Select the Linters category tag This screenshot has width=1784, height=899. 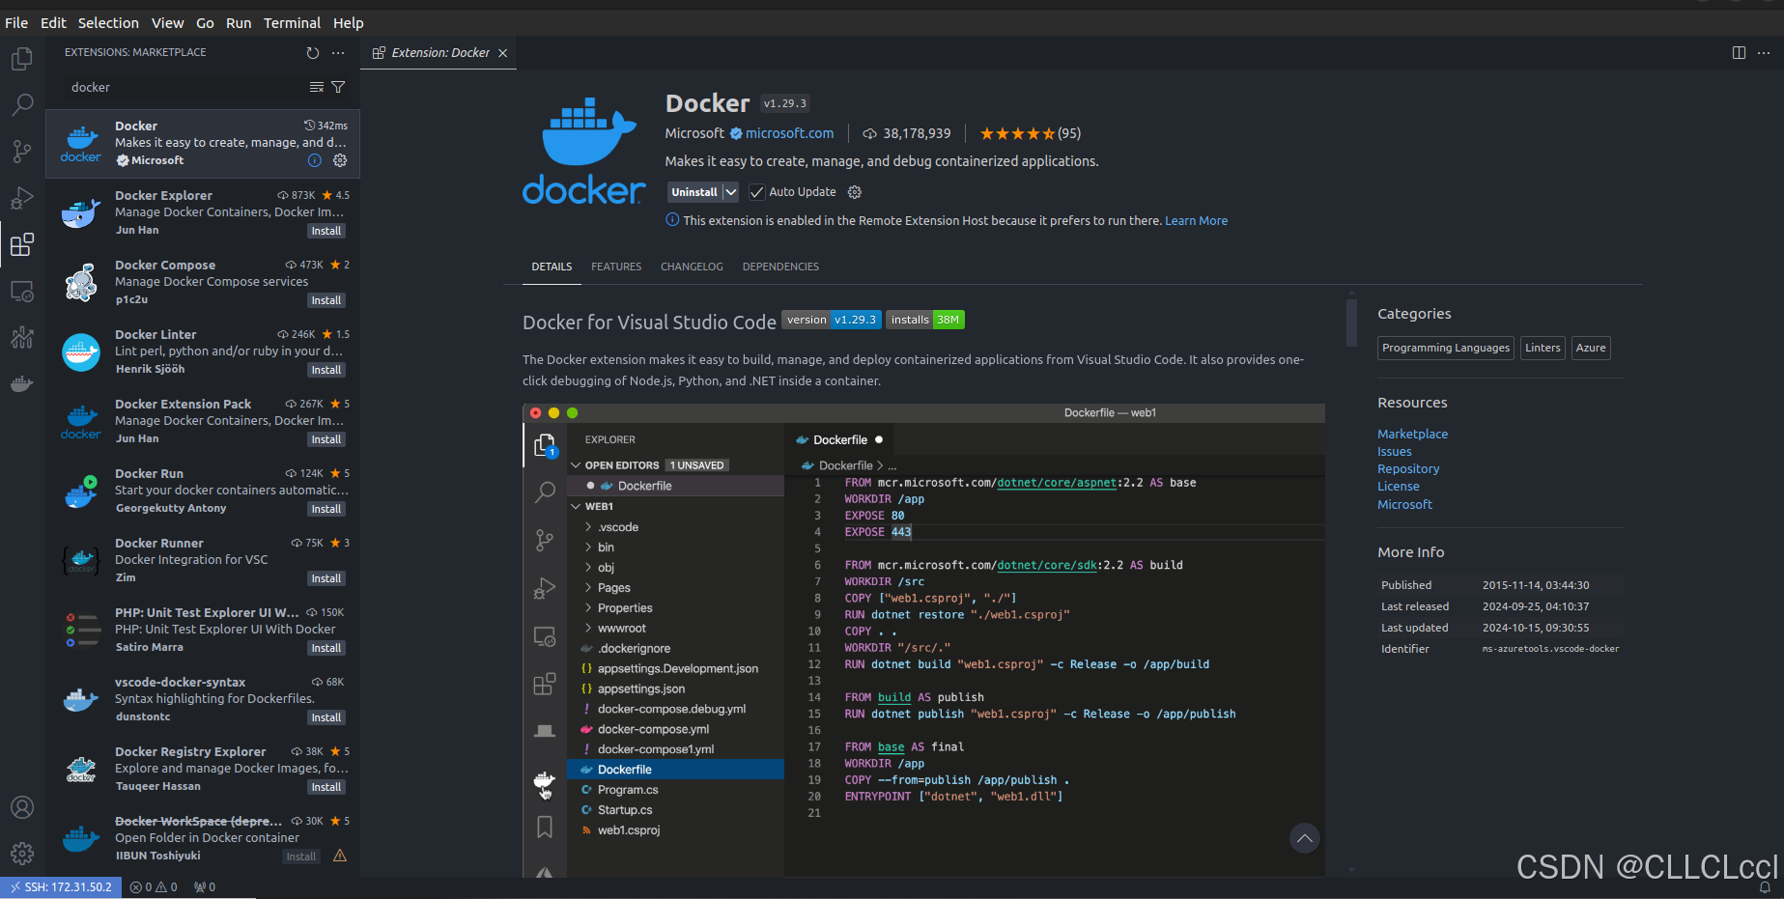(1543, 348)
